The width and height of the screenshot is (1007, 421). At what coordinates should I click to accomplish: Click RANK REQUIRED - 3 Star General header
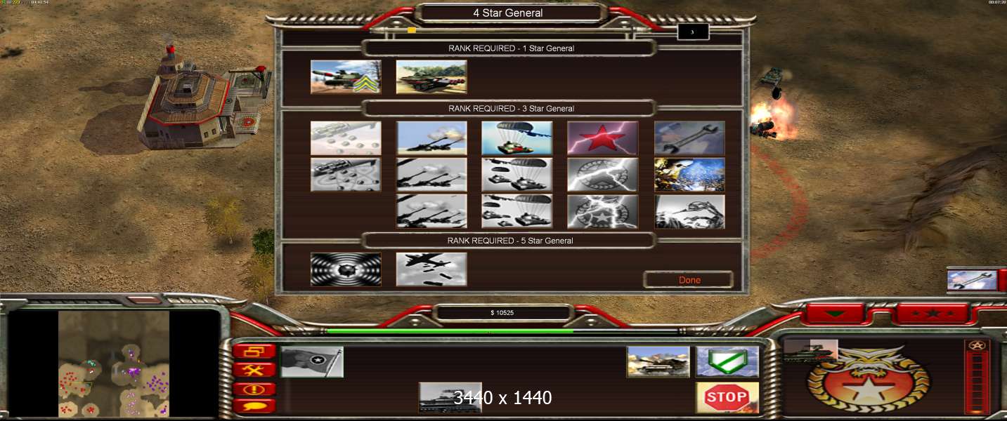click(x=511, y=109)
